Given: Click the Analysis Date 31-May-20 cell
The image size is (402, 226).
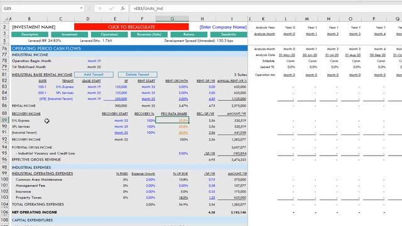Looking at the screenshot, I should point(287,55).
